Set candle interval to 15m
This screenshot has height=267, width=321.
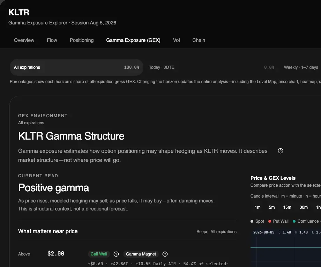[x=287, y=207]
